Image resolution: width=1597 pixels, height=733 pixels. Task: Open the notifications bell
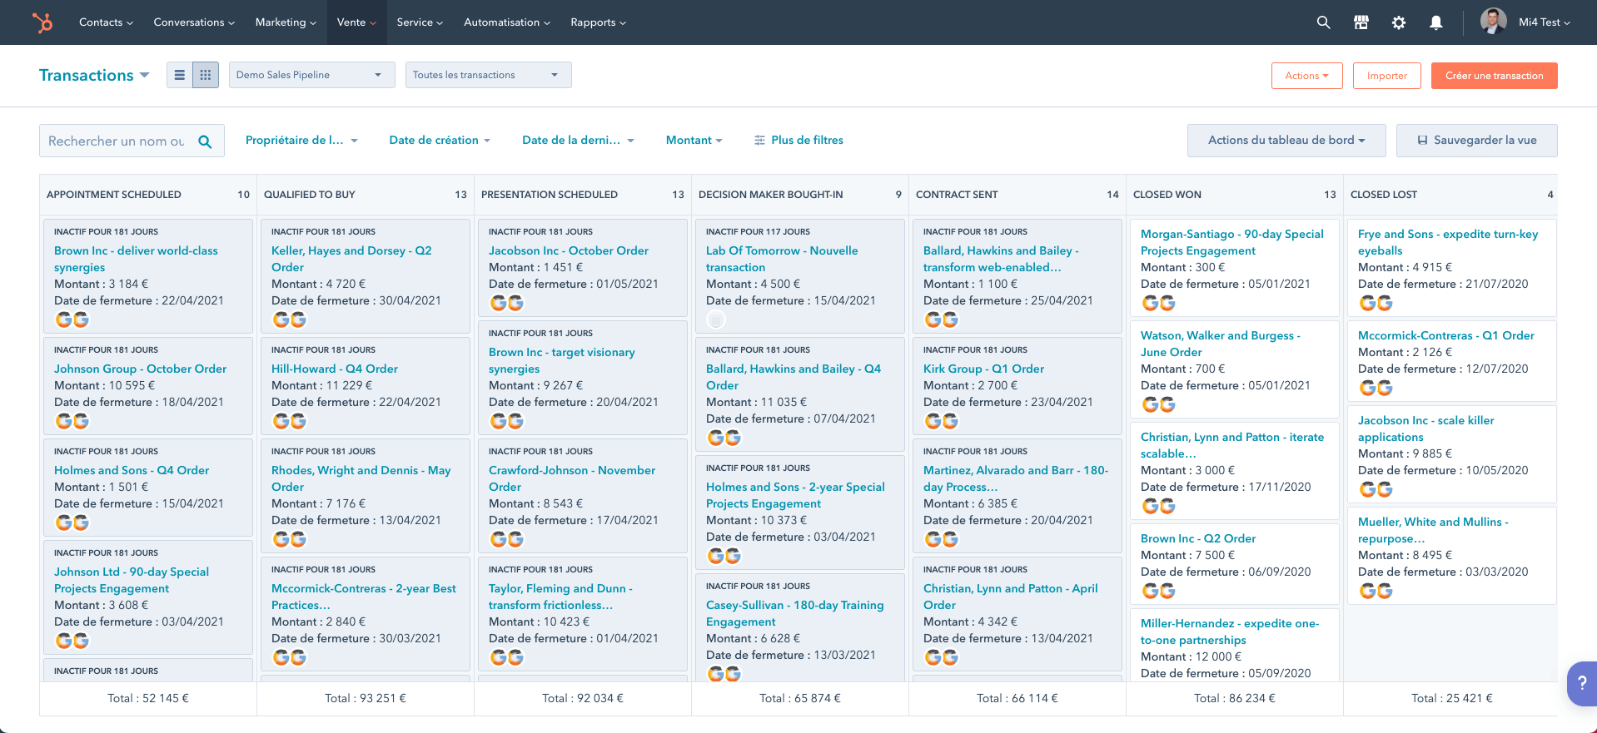click(1435, 22)
